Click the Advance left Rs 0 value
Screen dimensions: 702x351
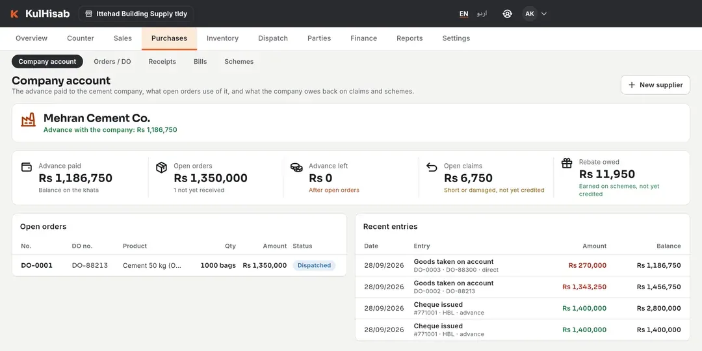tap(320, 178)
